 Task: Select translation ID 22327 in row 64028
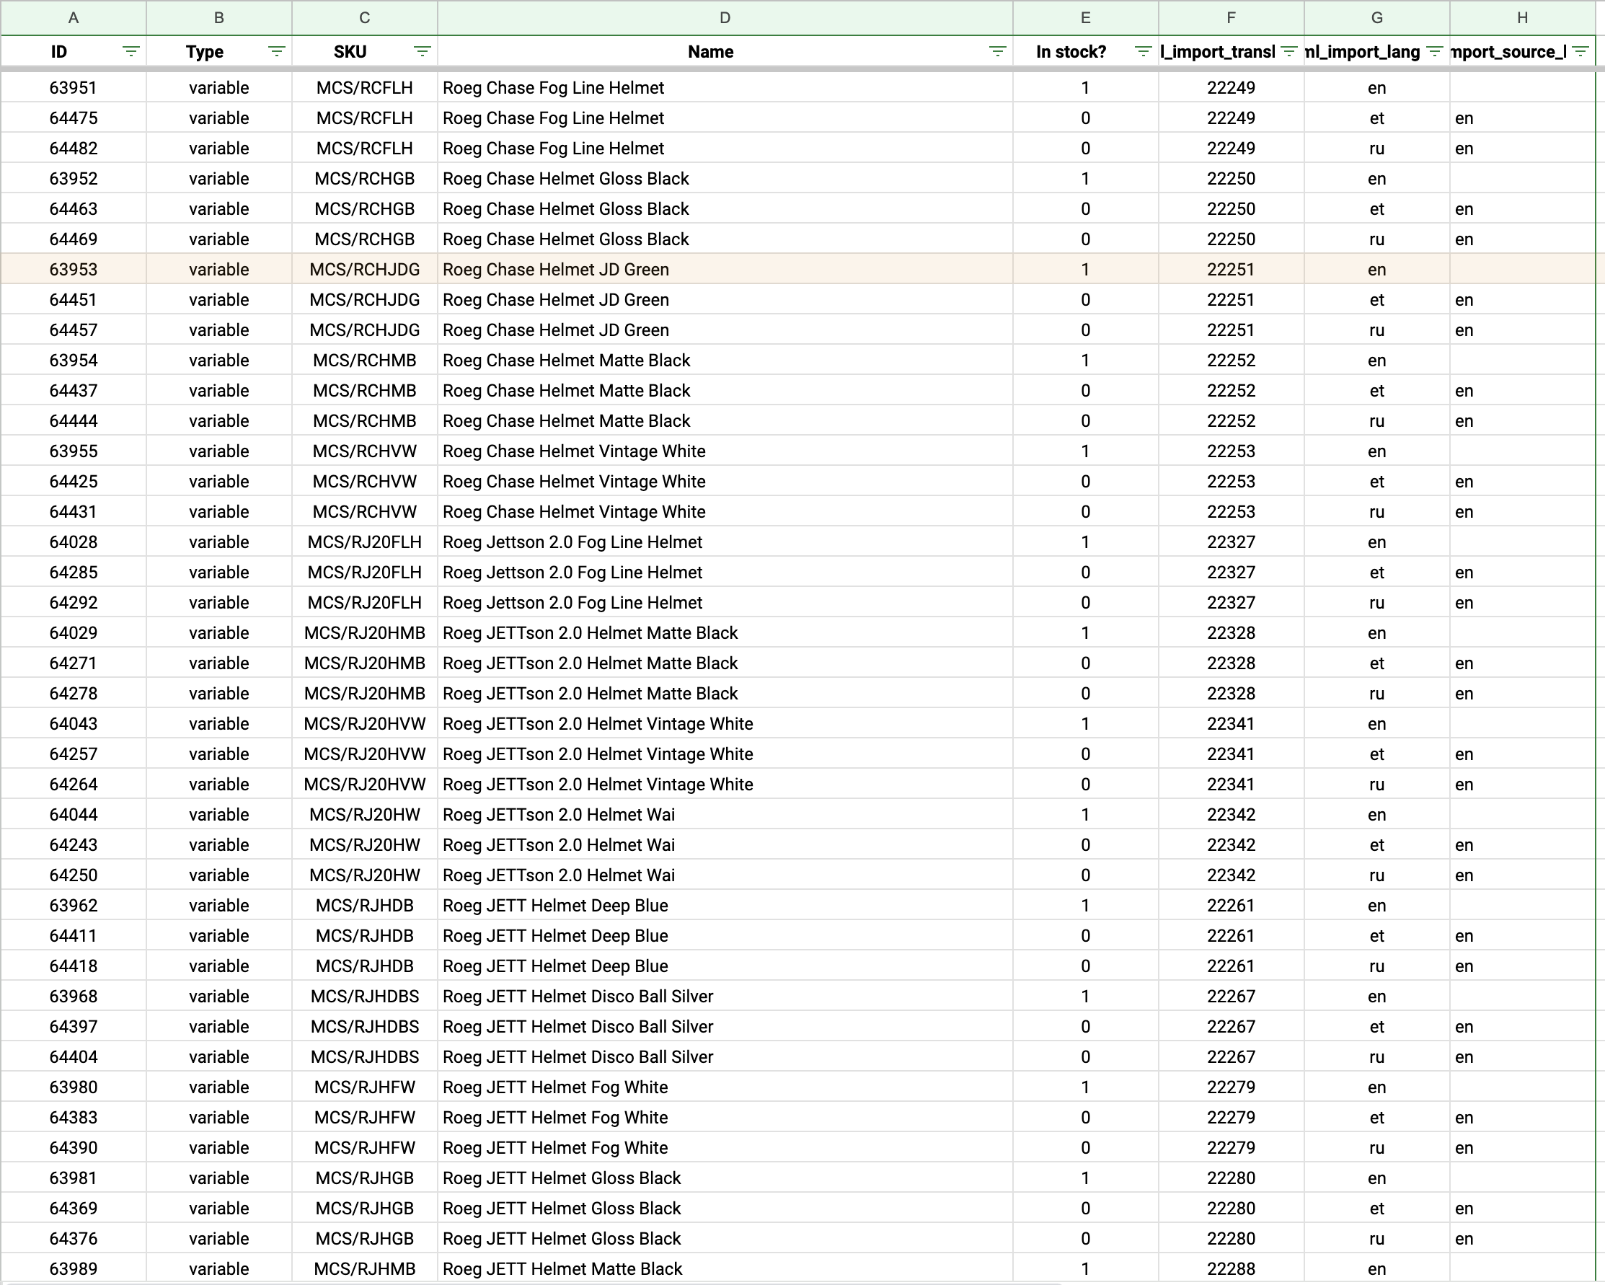(1232, 542)
